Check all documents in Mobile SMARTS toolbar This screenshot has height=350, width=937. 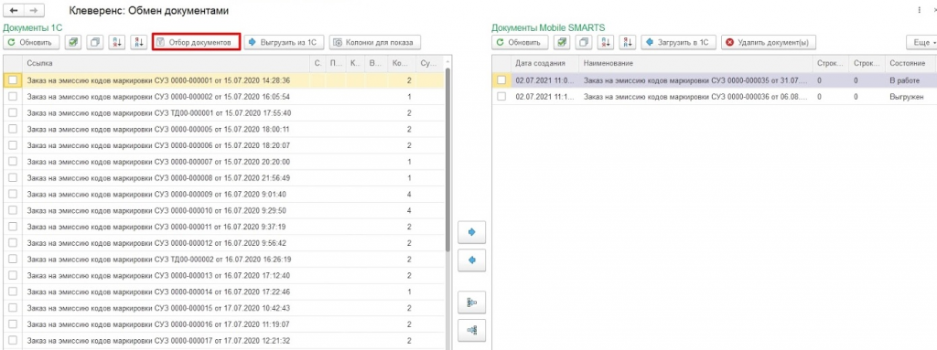pyautogui.click(x=563, y=42)
